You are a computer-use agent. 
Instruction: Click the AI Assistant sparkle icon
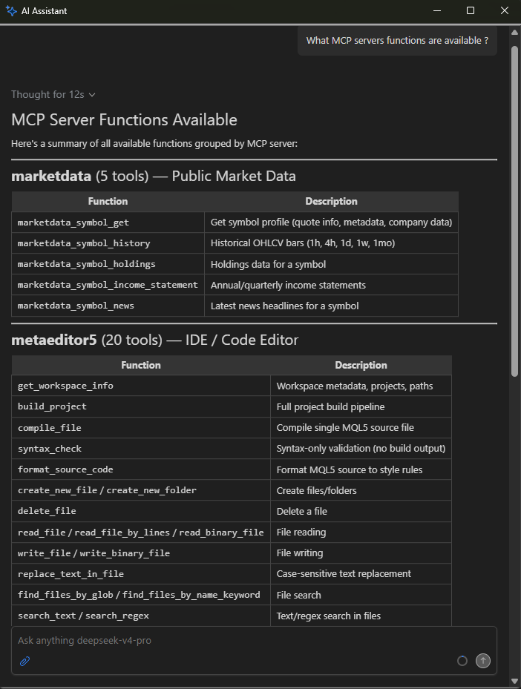point(11,10)
